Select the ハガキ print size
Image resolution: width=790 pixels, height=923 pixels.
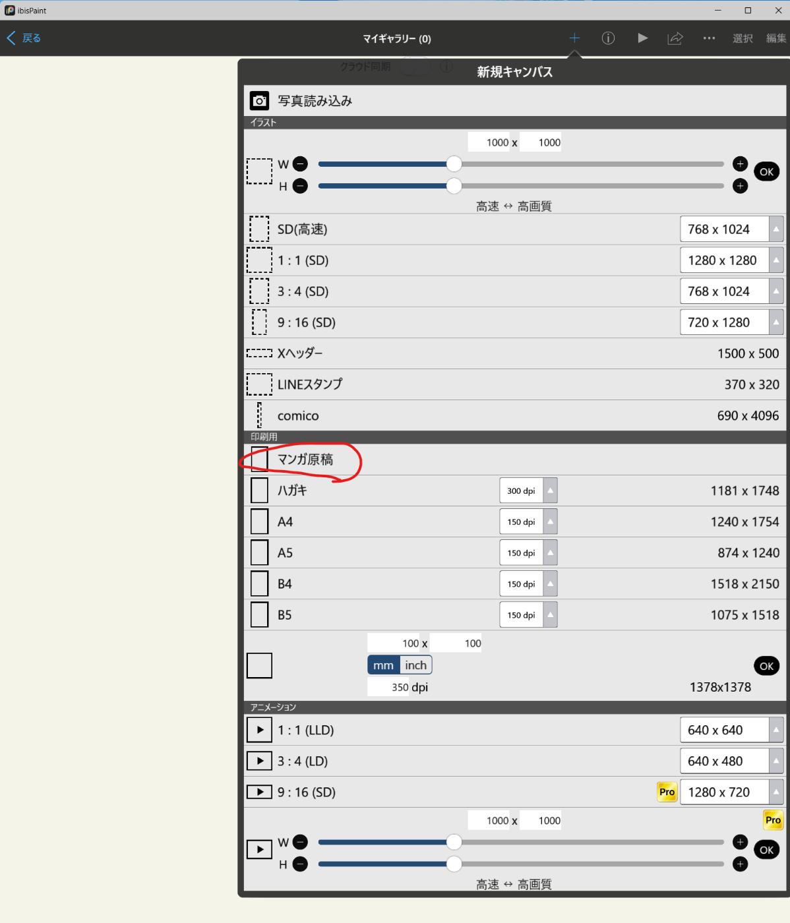(x=515, y=491)
